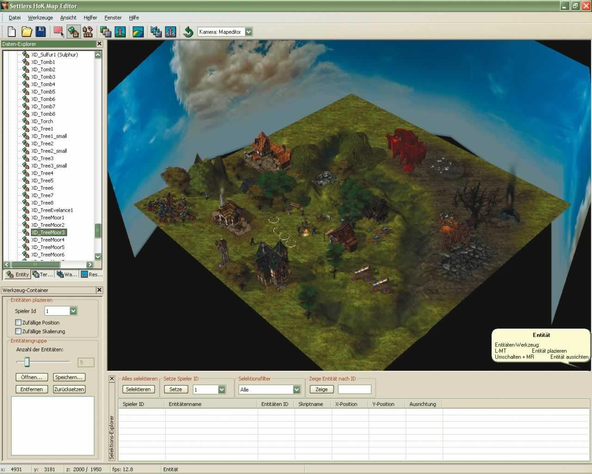This screenshot has height=474, width=592.
Task: Click the Zeige button
Action: point(321,389)
